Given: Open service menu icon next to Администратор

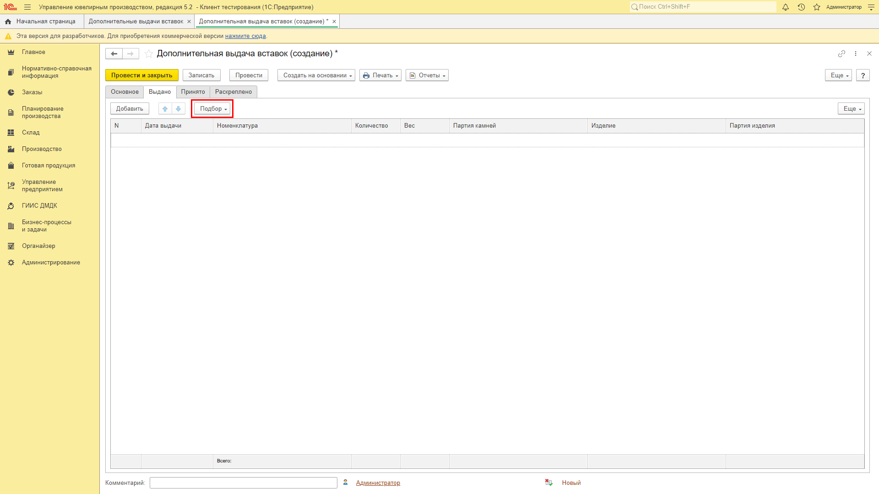Looking at the screenshot, I should tap(871, 7).
